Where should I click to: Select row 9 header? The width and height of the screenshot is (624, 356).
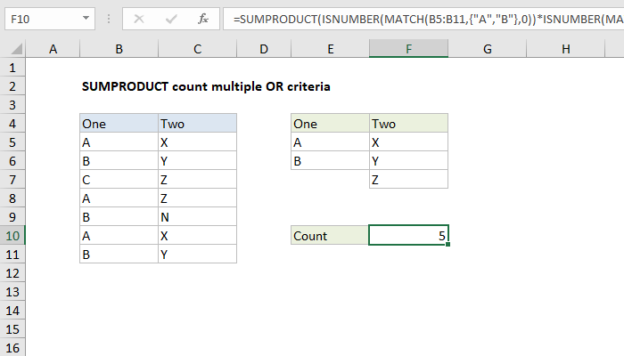click(12, 217)
